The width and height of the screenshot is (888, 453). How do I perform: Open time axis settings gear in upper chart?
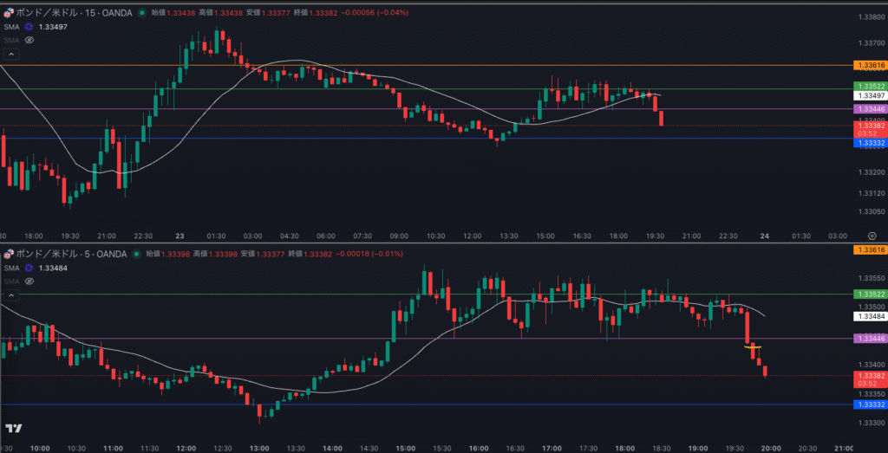coord(870,235)
